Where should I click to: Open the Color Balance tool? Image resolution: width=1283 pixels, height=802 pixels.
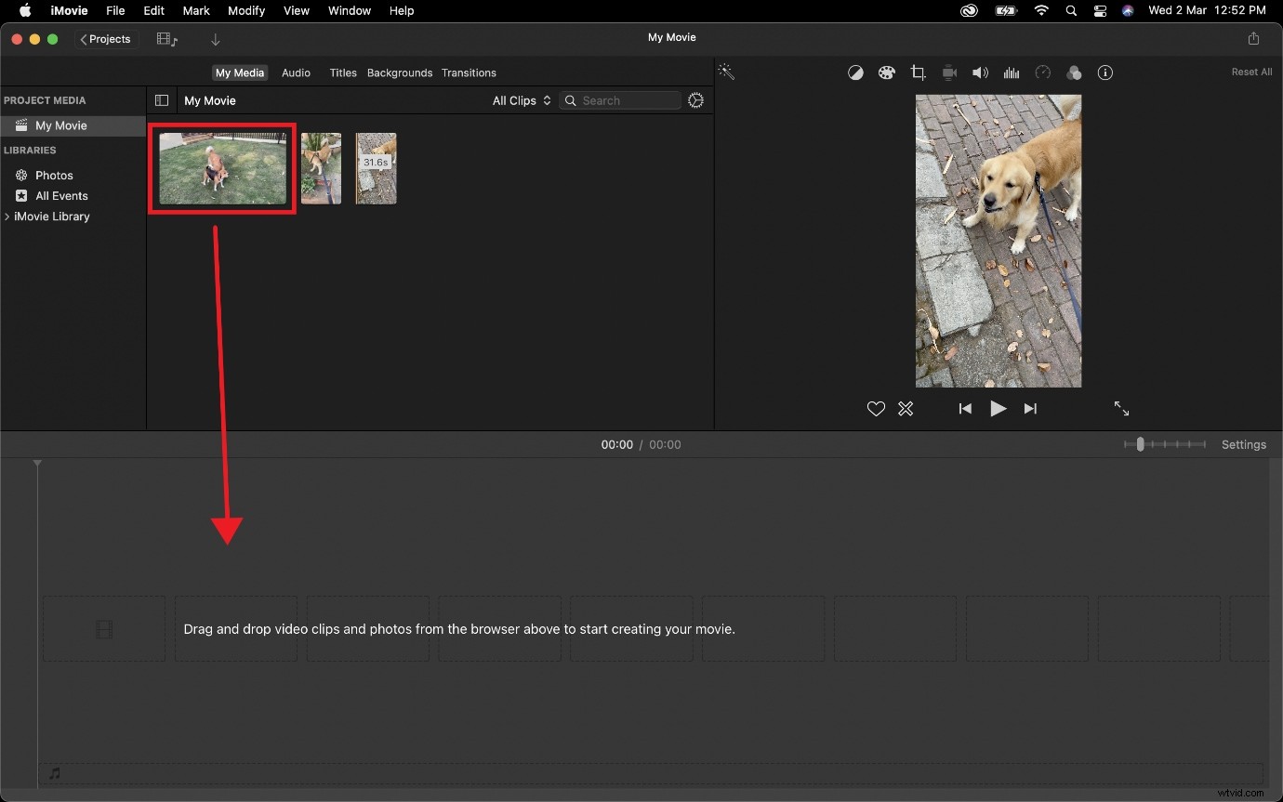coord(855,72)
